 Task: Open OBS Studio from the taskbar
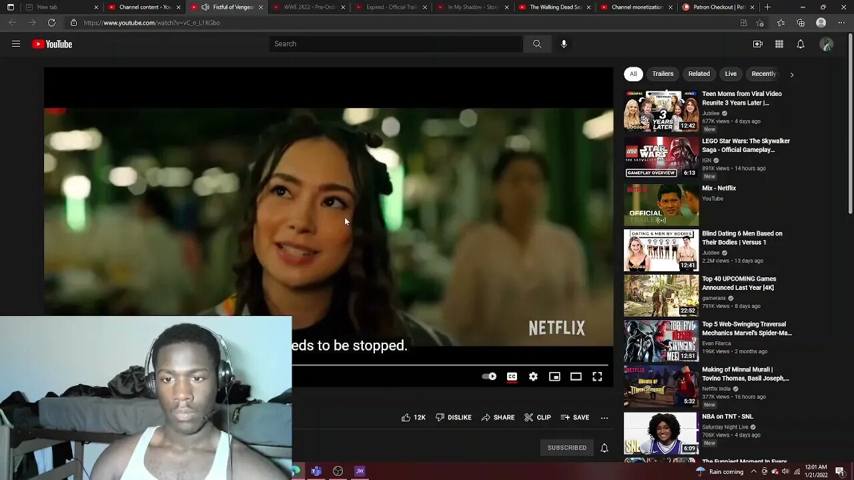(338, 471)
